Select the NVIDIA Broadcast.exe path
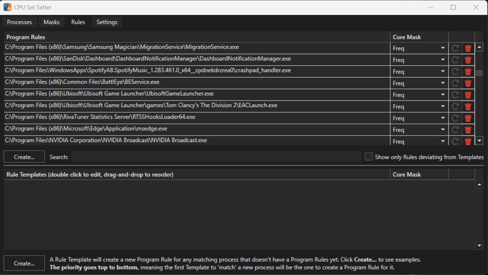This screenshot has height=275, width=488. pos(106,140)
